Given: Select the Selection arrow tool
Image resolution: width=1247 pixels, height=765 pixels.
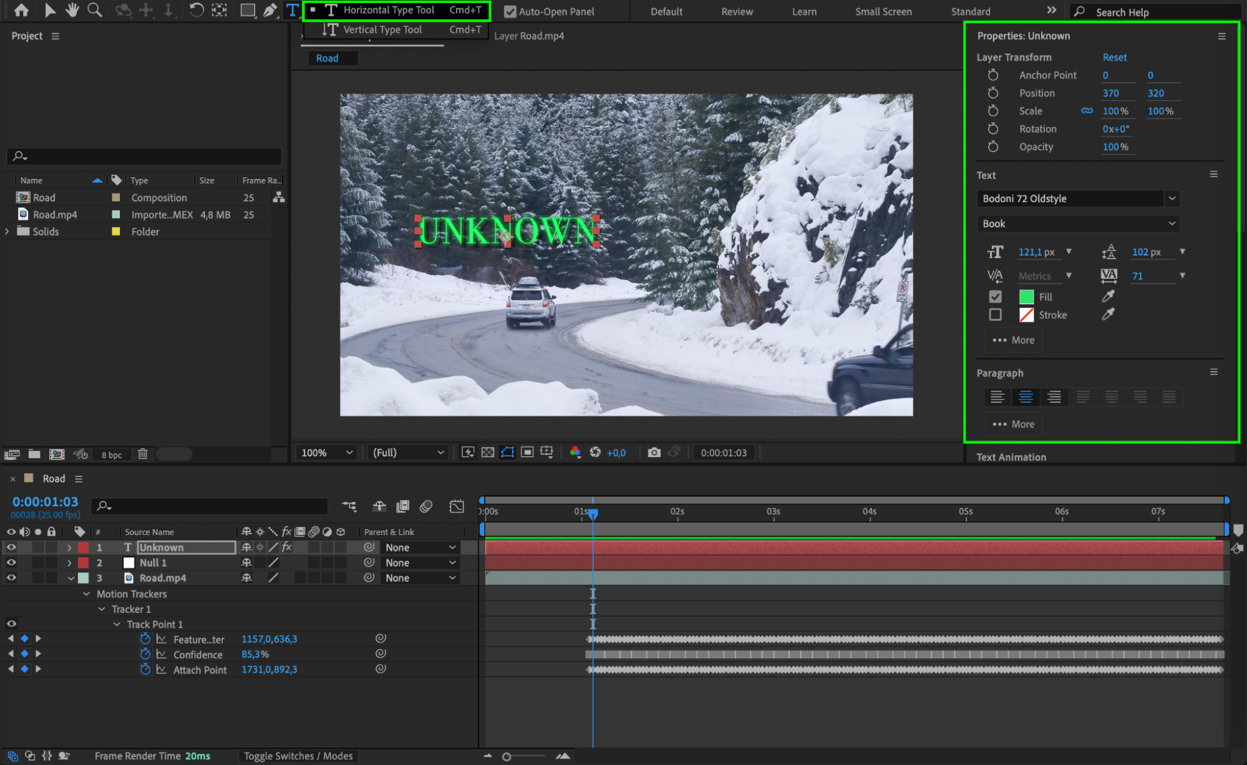Looking at the screenshot, I should pos(50,10).
